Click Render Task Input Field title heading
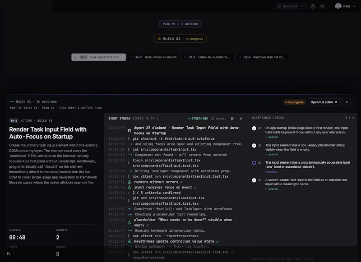Screen dimensions: 361x262 tap(48, 133)
